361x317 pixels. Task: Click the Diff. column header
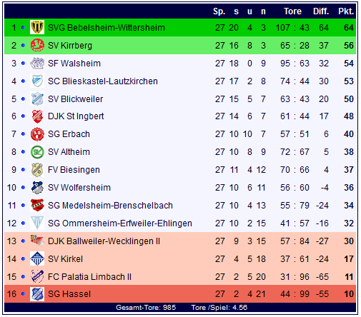point(321,11)
